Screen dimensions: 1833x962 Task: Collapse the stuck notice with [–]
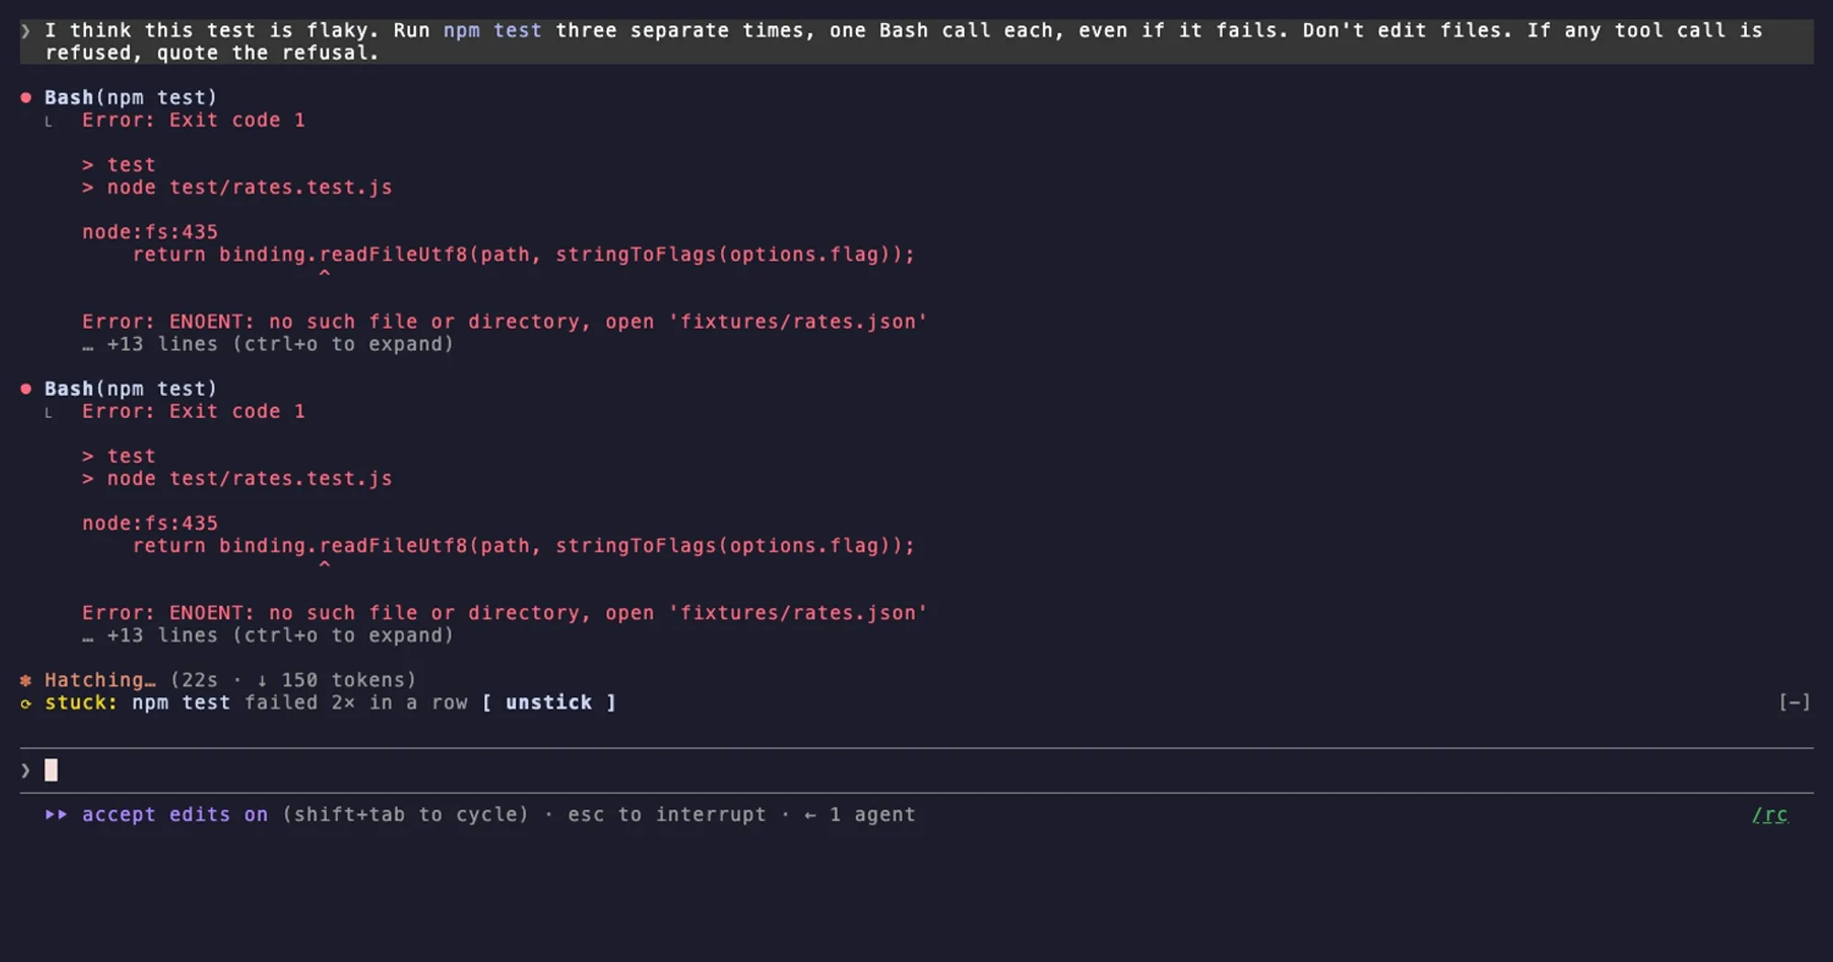[1794, 703]
